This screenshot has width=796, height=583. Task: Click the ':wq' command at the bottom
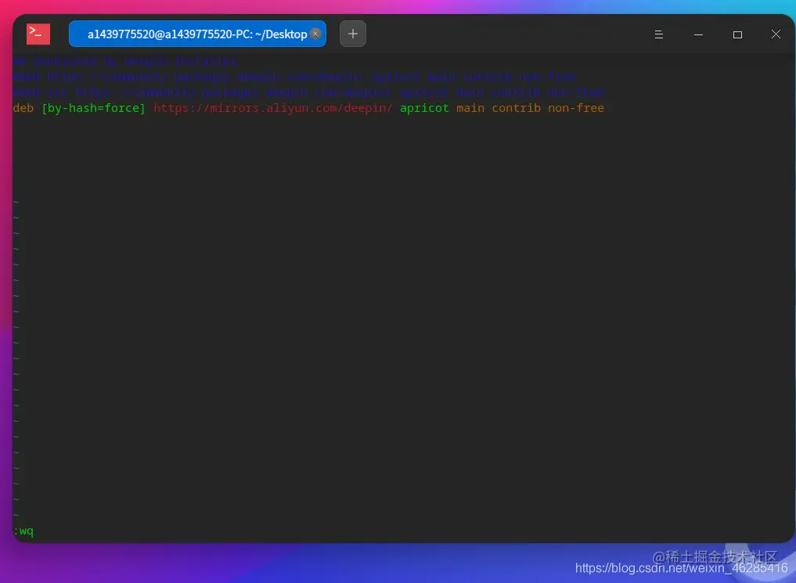coord(23,531)
